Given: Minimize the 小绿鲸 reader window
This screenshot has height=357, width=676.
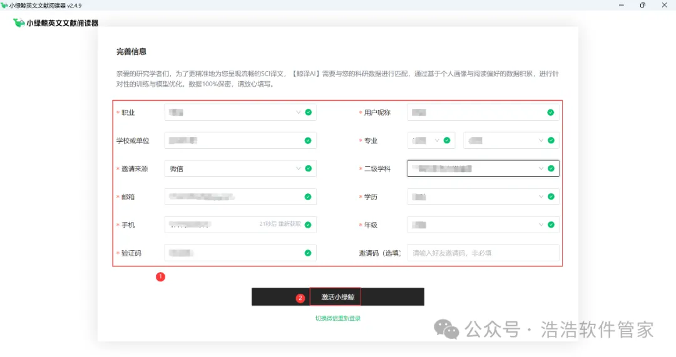Looking at the screenshot, I should click(x=622, y=5).
